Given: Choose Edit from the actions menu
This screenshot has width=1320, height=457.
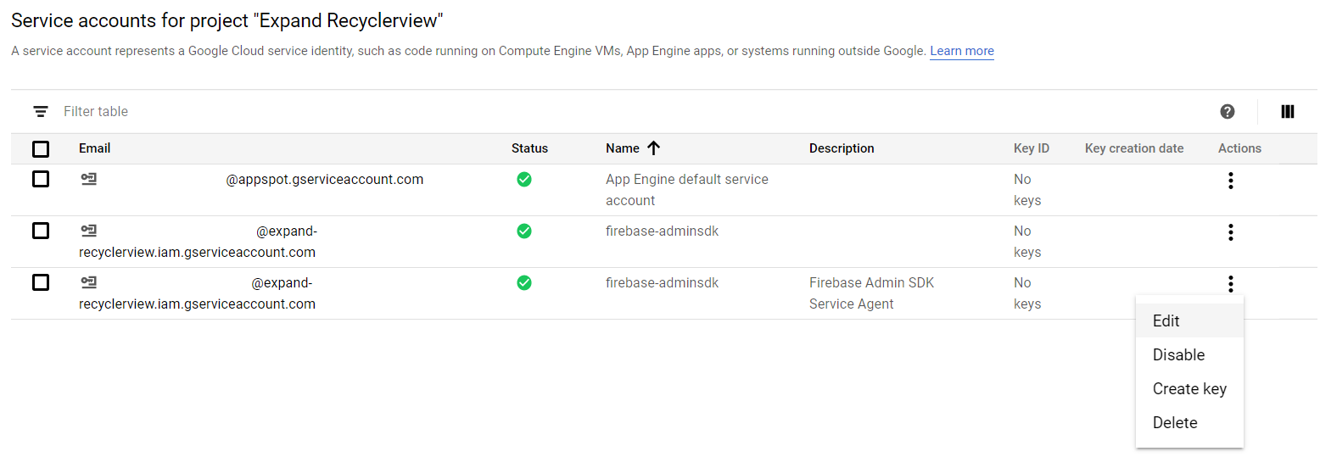Looking at the screenshot, I should click(1166, 321).
